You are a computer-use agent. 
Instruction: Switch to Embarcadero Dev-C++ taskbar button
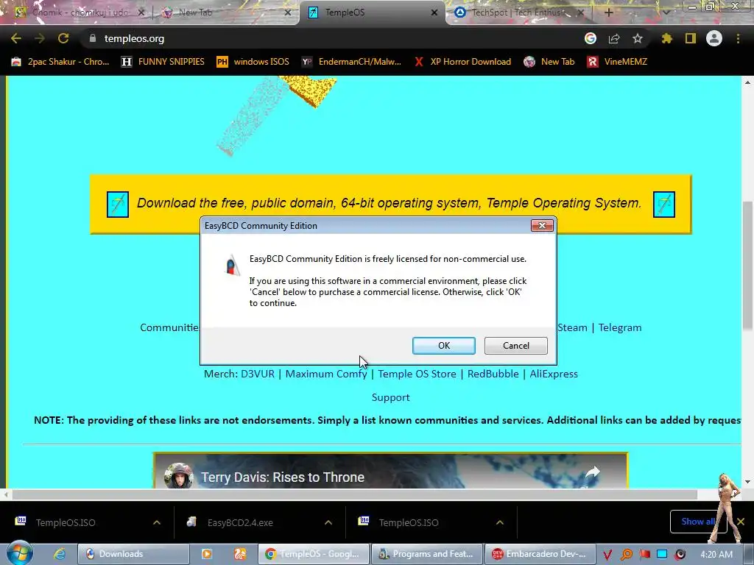click(x=540, y=554)
